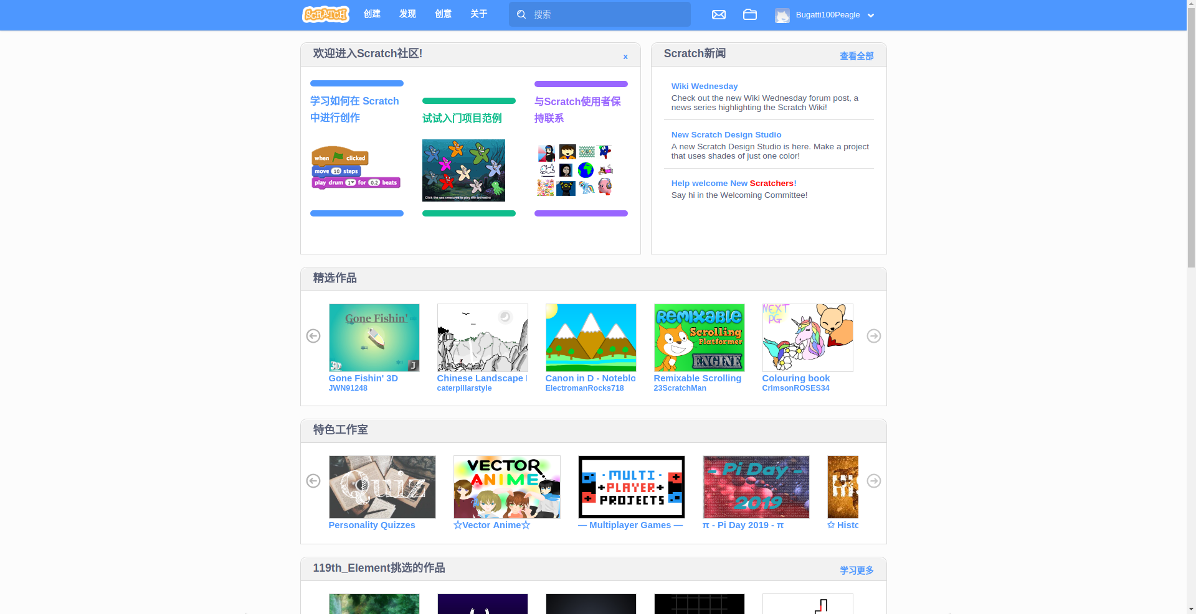The width and height of the screenshot is (1196, 614).
Task: Click the Scratch logo in the header
Action: [x=325, y=14]
